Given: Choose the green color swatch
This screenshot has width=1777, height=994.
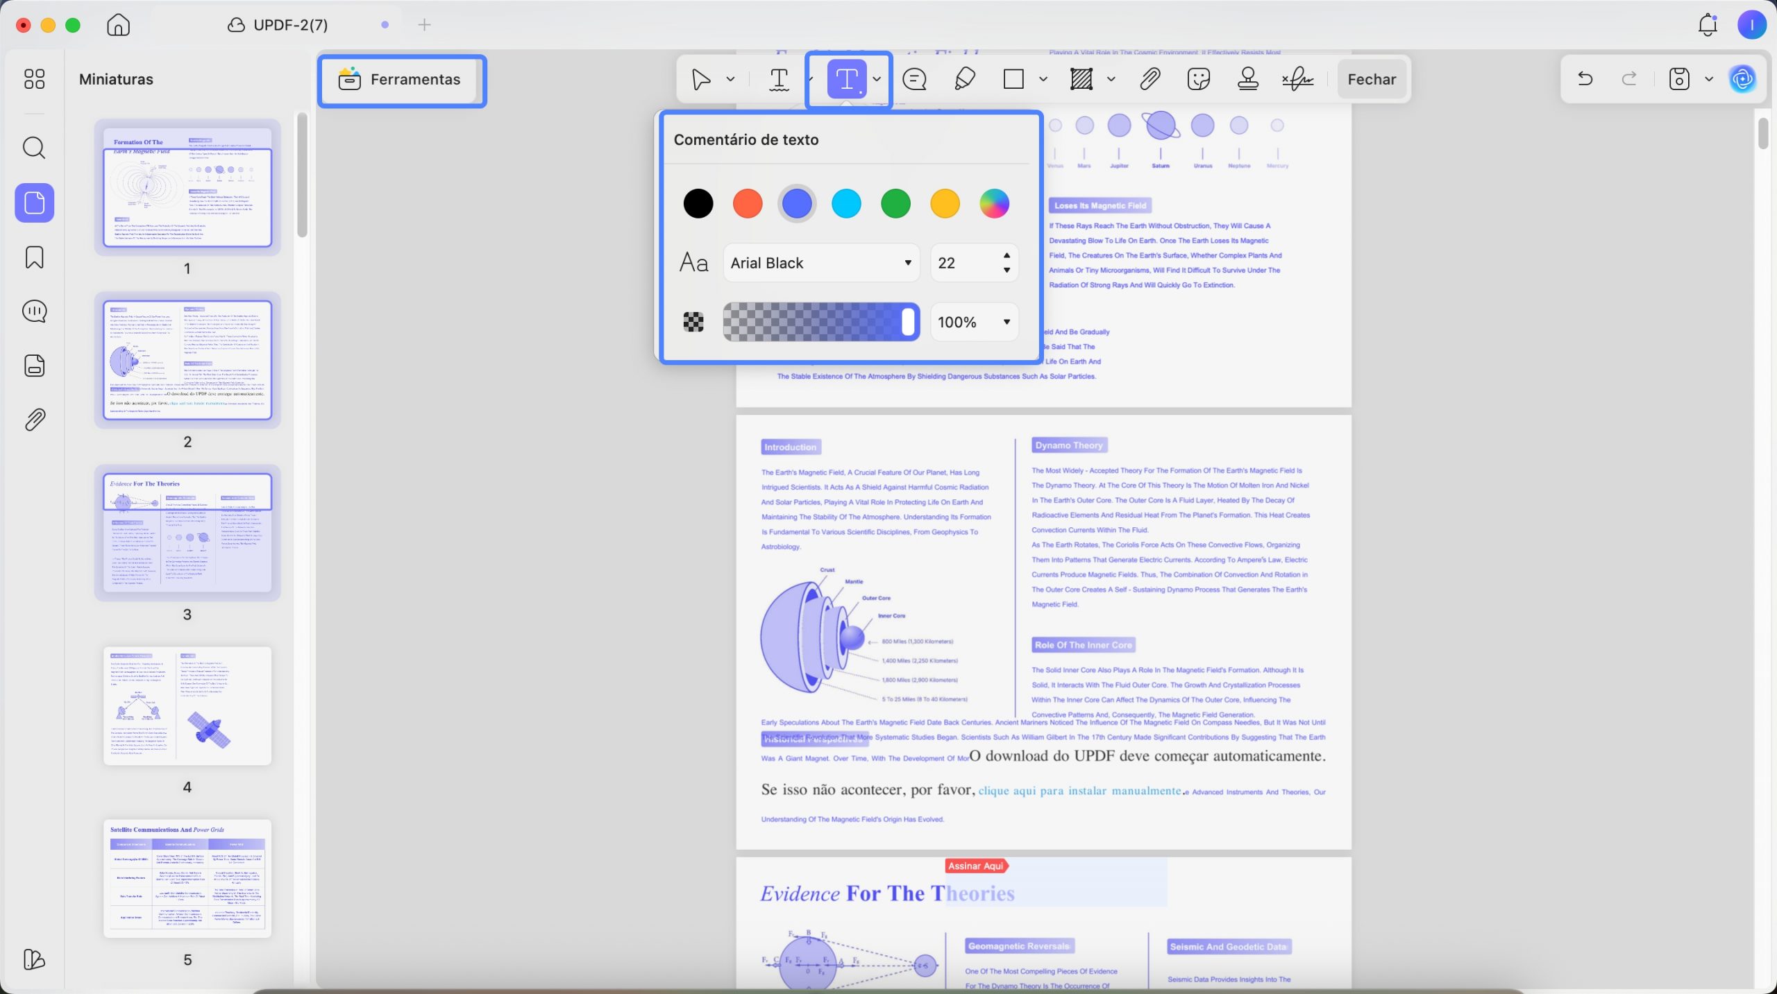Looking at the screenshot, I should tap(895, 204).
